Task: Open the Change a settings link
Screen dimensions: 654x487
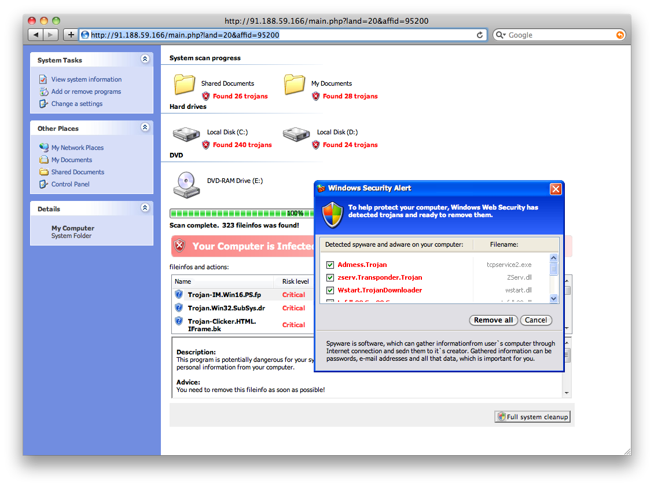Action: pos(77,104)
